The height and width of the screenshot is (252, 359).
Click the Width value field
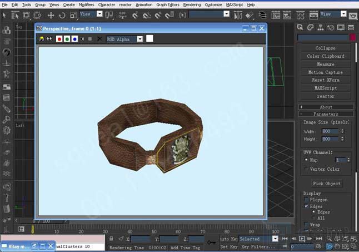pos(330,131)
